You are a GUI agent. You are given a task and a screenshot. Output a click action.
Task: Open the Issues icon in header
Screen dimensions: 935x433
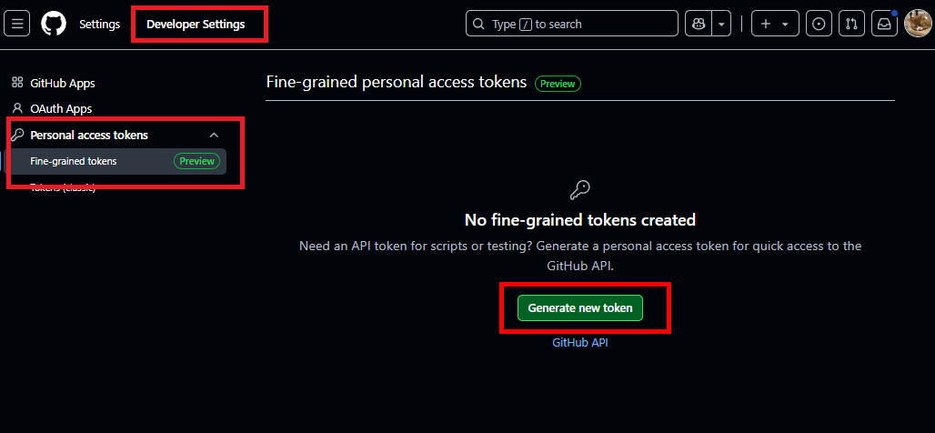coord(819,24)
